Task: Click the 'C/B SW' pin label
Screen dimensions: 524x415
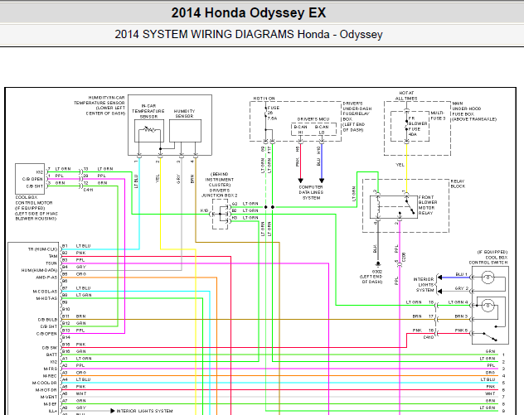Action: pos(50,348)
